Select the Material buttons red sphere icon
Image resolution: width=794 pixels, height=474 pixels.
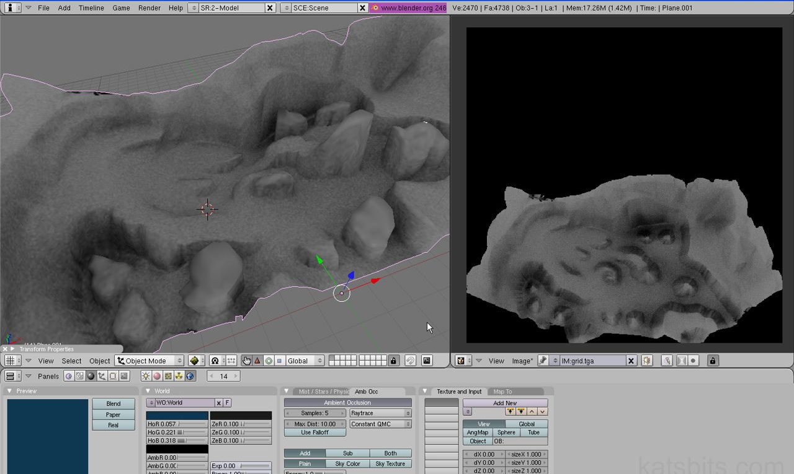[158, 376]
